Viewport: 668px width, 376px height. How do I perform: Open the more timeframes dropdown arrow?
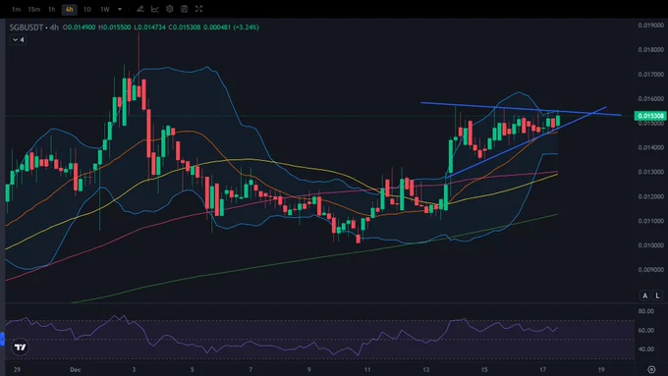[120, 9]
